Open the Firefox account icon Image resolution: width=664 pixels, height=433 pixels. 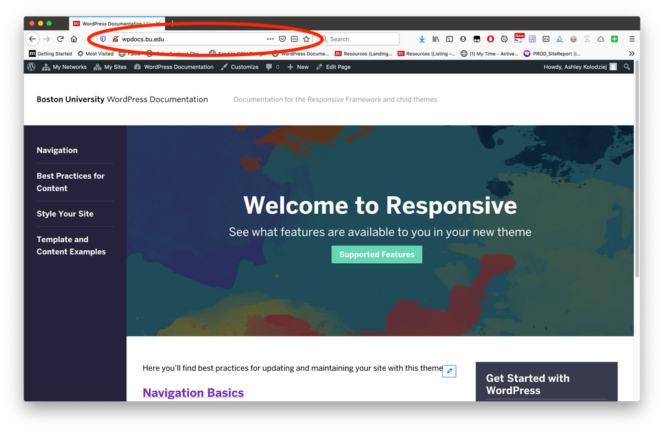(463, 39)
